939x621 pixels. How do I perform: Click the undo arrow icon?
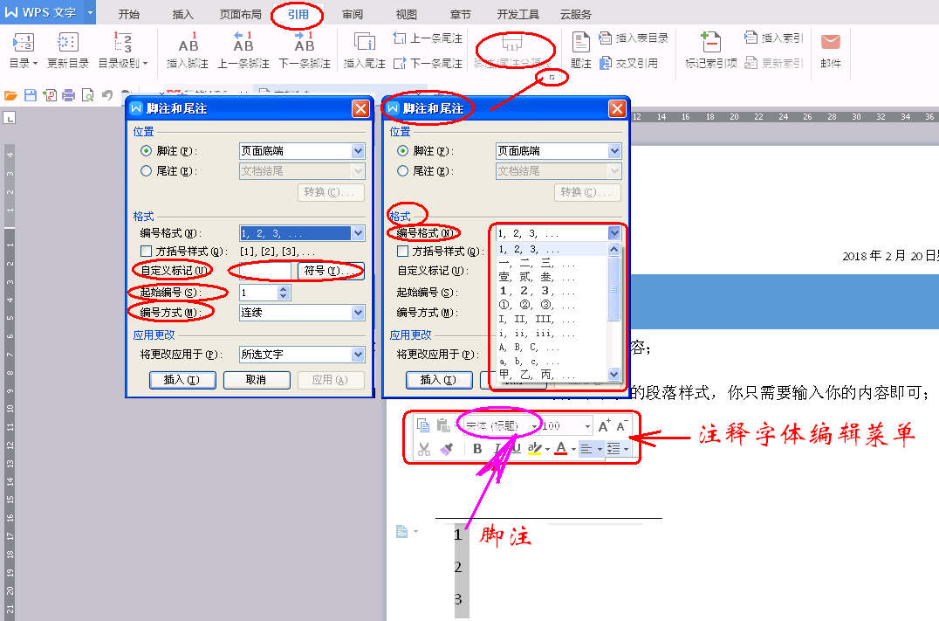pyautogui.click(x=107, y=95)
